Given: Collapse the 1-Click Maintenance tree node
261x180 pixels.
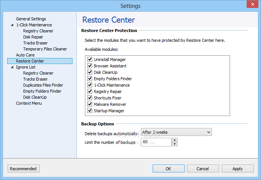Looking at the screenshot, I should 12,25.
